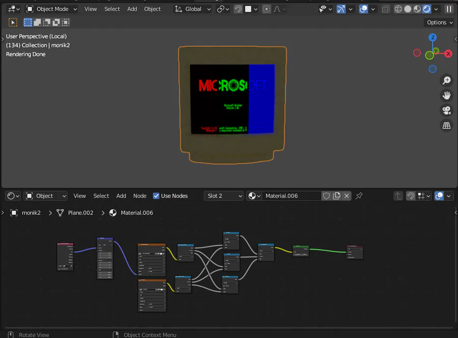458x338 pixels.
Task: Click the Select Box tool icon
Action: click(13, 22)
